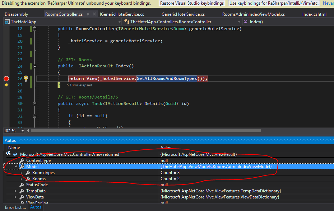Click the horizontal scrollbar left arrow
Image resolution: width=334 pixels, height=211 pixels.
coord(28,131)
